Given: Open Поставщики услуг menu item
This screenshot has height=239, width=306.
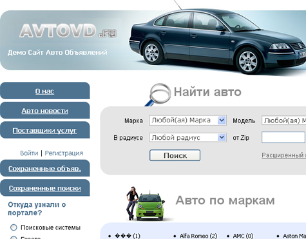Looking at the screenshot, I should (44, 130).
